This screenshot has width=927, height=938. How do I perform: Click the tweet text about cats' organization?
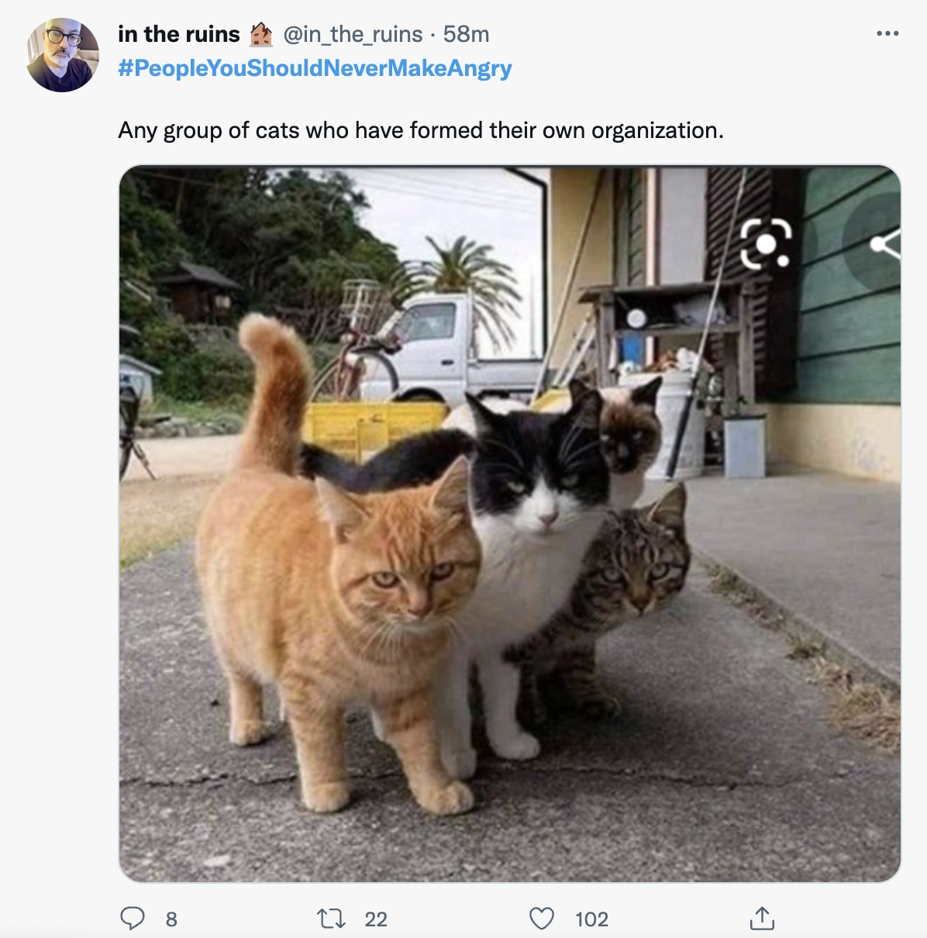click(421, 130)
